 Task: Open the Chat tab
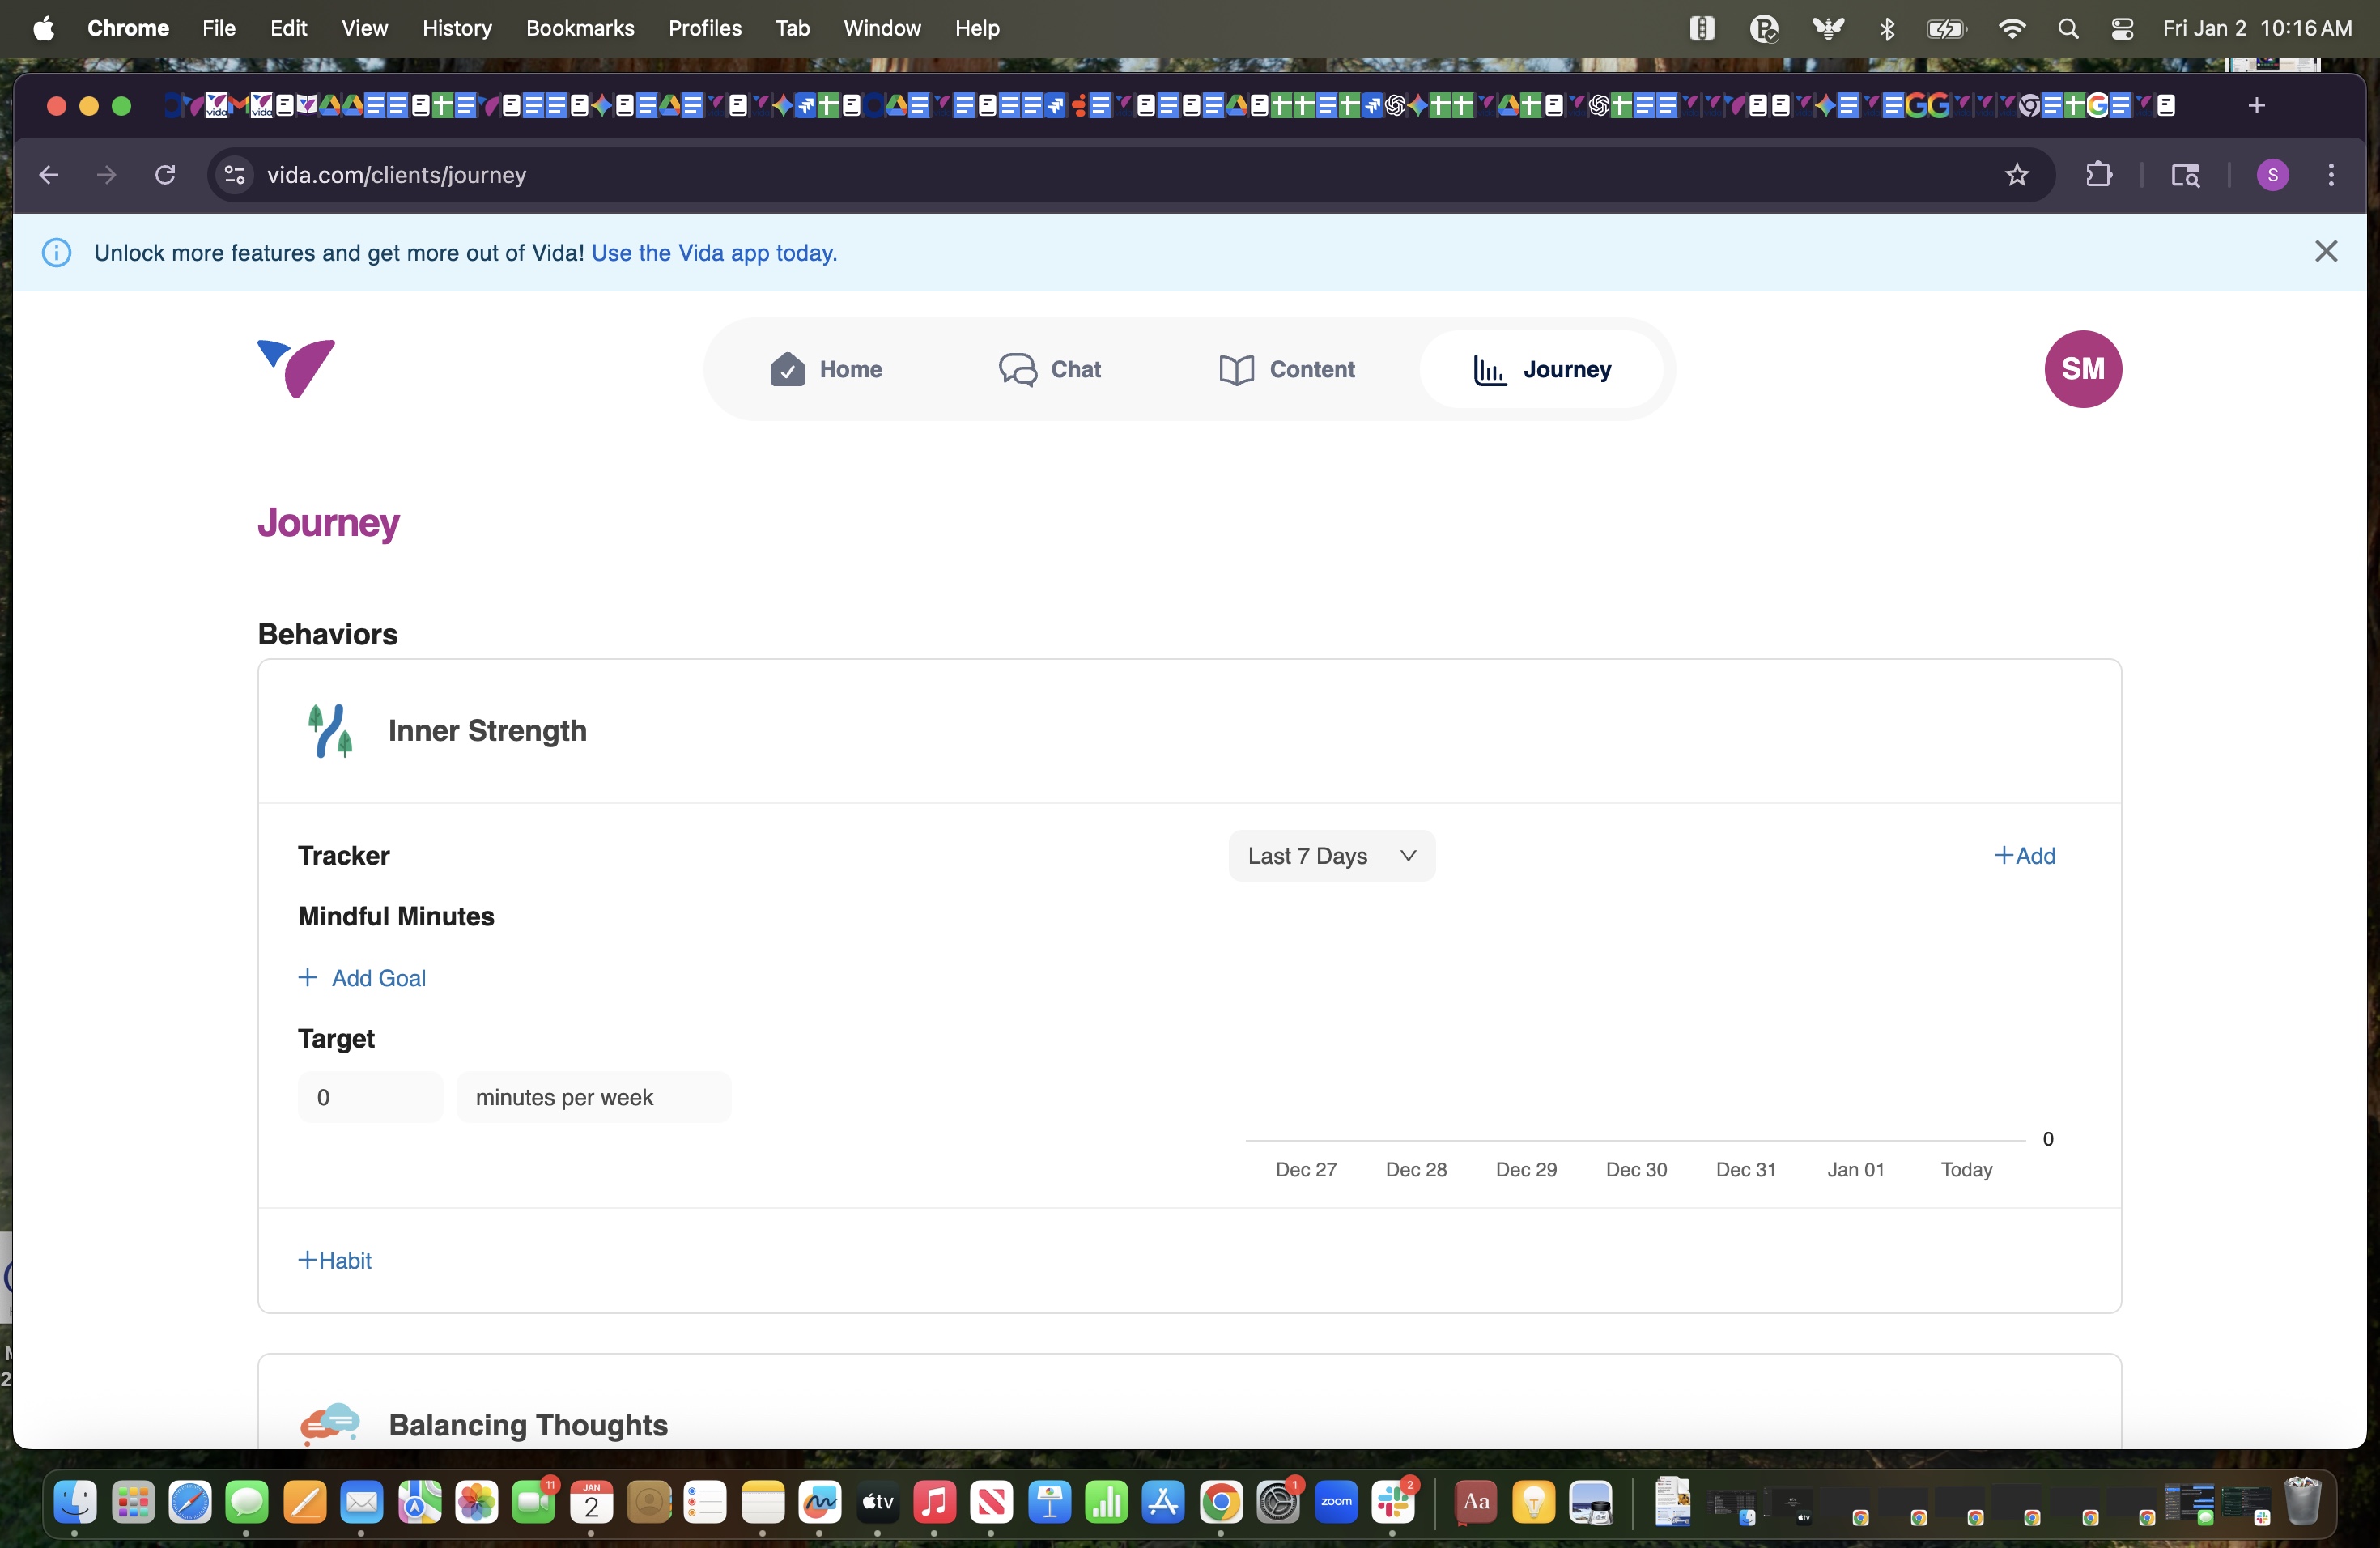[x=1050, y=369]
